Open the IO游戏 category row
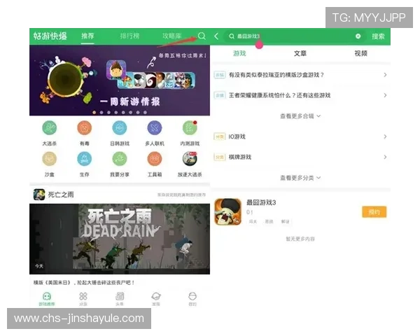Screen dimensions: 420x336 click(x=300, y=136)
